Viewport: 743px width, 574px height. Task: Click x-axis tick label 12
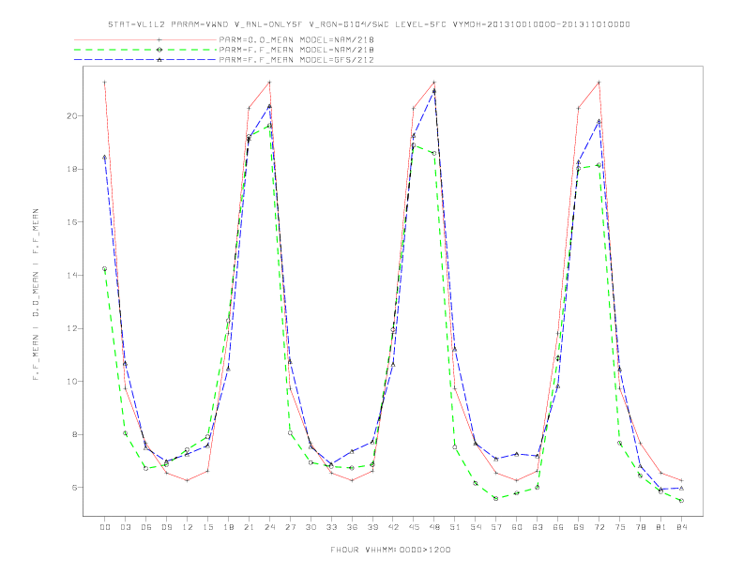click(x=188, y=527)
